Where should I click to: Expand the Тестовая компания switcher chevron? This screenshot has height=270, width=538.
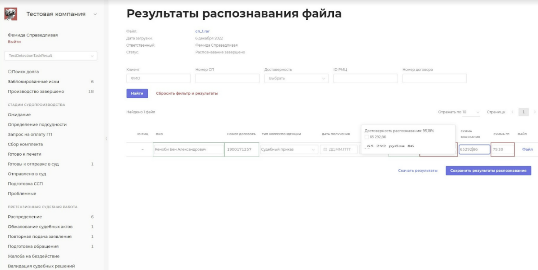pyautogui.click(x=95, y=14)
